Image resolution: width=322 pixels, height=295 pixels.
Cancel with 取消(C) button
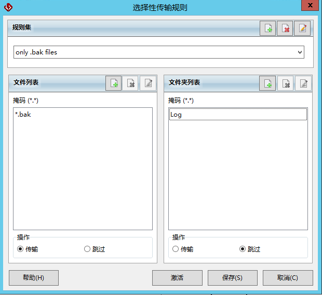(x=288, y=278)
